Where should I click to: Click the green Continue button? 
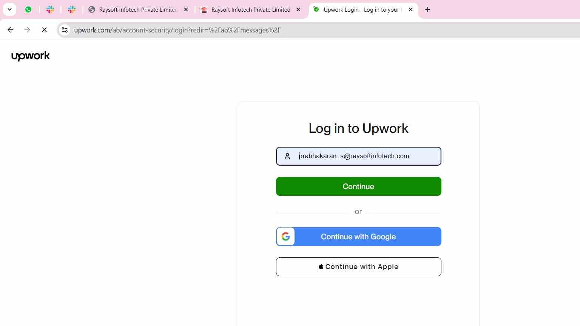tap(358, 186)
